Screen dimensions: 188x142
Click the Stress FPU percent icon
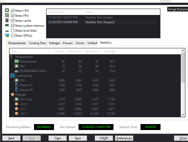click(x=7, y=15)
